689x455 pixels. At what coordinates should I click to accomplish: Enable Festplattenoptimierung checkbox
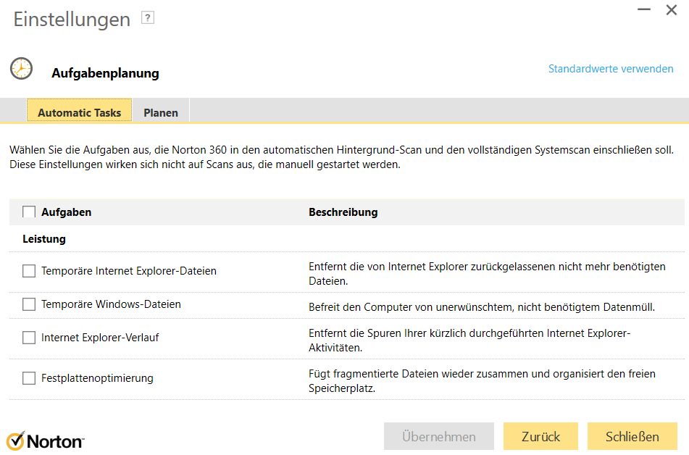tap(29, 378)
